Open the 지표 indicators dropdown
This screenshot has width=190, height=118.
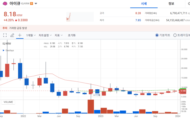[x=59, y=35]
